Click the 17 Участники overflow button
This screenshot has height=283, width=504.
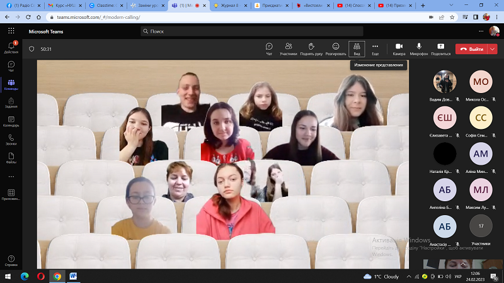pyautogui.click(x=481, y=227)
